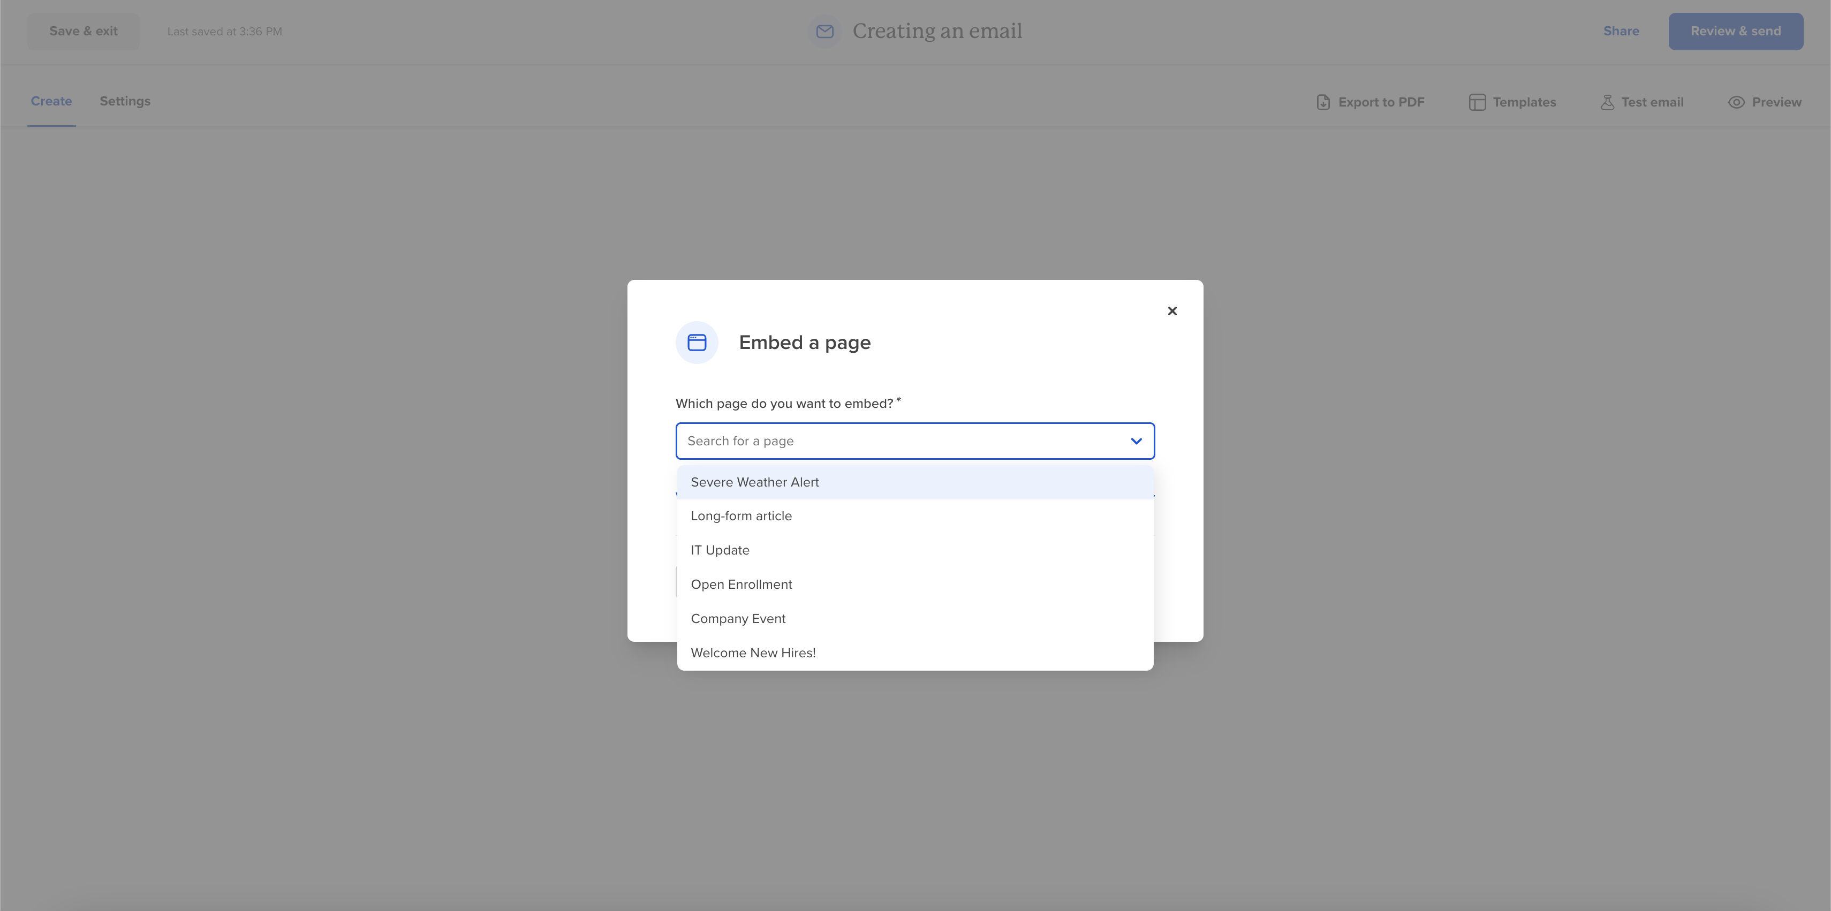Choose Long-form article from list
Image resolution: width=1831 pixels, height=911 pixels.
915,516
